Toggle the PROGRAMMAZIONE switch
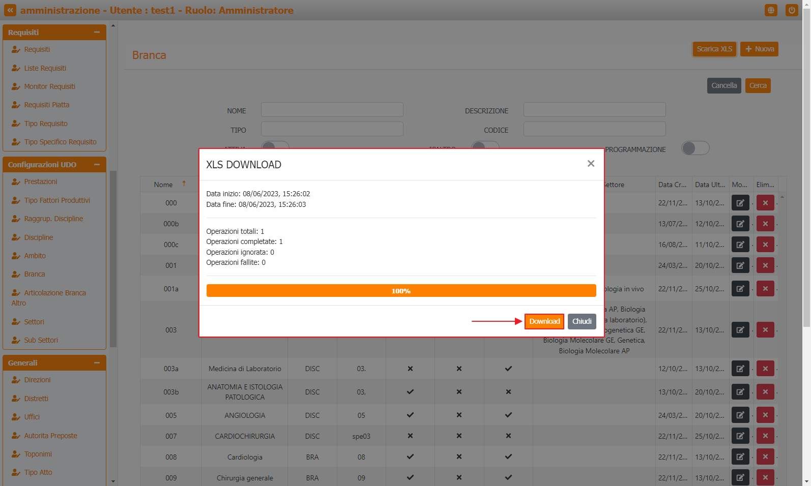 [x=695, y=148]
